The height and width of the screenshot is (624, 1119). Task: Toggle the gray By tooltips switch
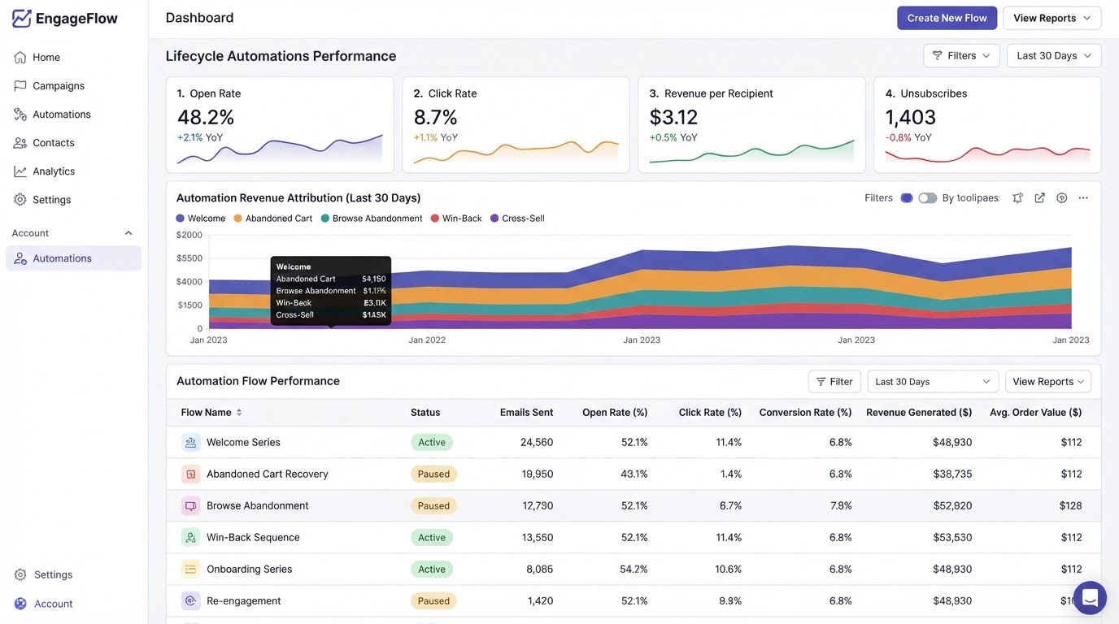927,198
